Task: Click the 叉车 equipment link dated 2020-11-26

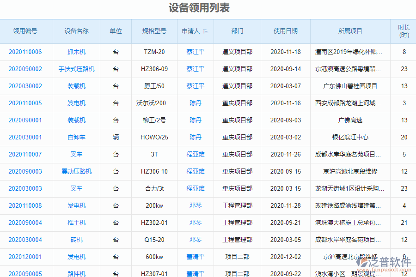Action: click(76, 154)
